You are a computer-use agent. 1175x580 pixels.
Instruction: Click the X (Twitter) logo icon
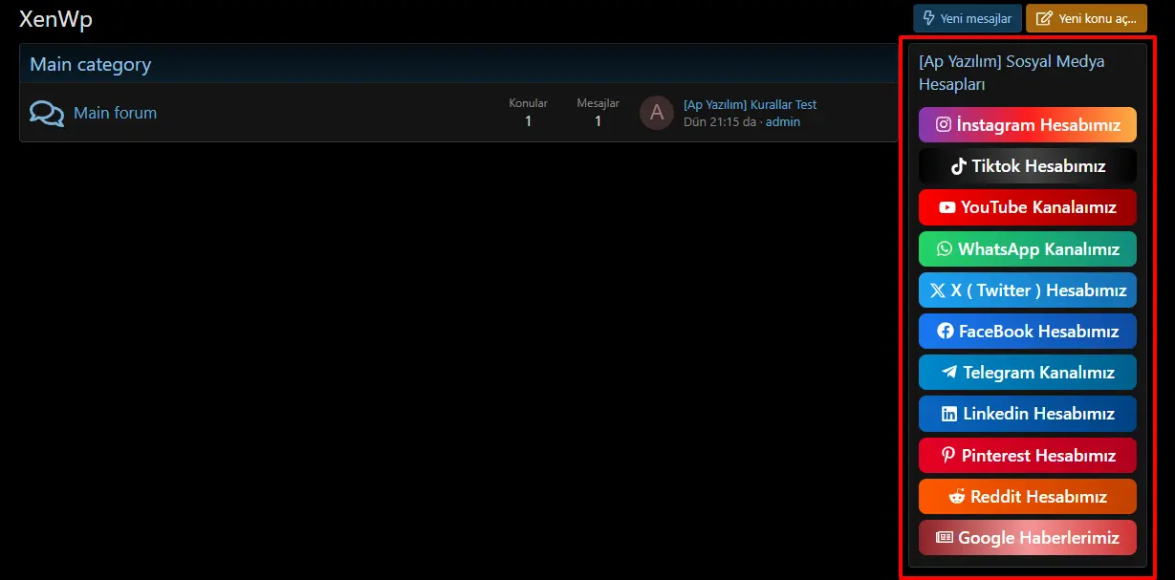coord(938,290)
